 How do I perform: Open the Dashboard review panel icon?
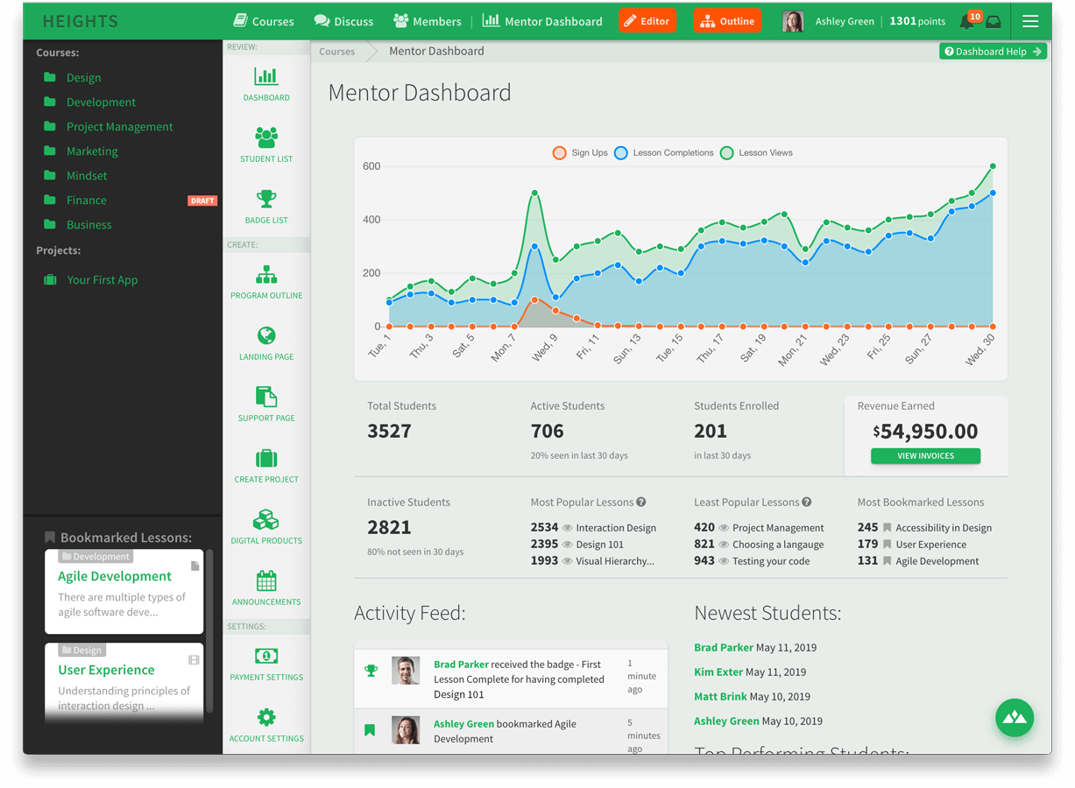[266, 79]
